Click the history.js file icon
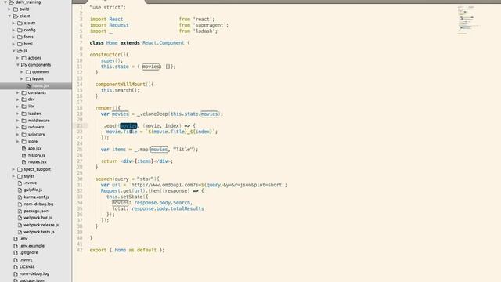This screenshot has height=282, width=501. tap(24, 155)
